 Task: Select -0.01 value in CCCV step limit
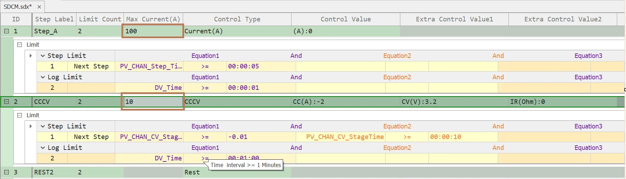[x=261, y=137]
